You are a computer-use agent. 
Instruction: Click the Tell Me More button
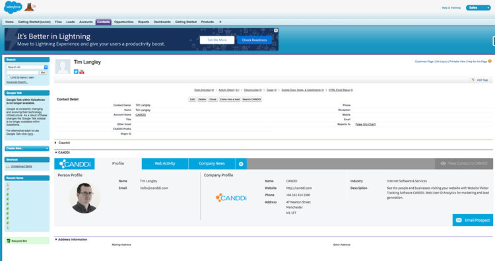tap(217, 40)
